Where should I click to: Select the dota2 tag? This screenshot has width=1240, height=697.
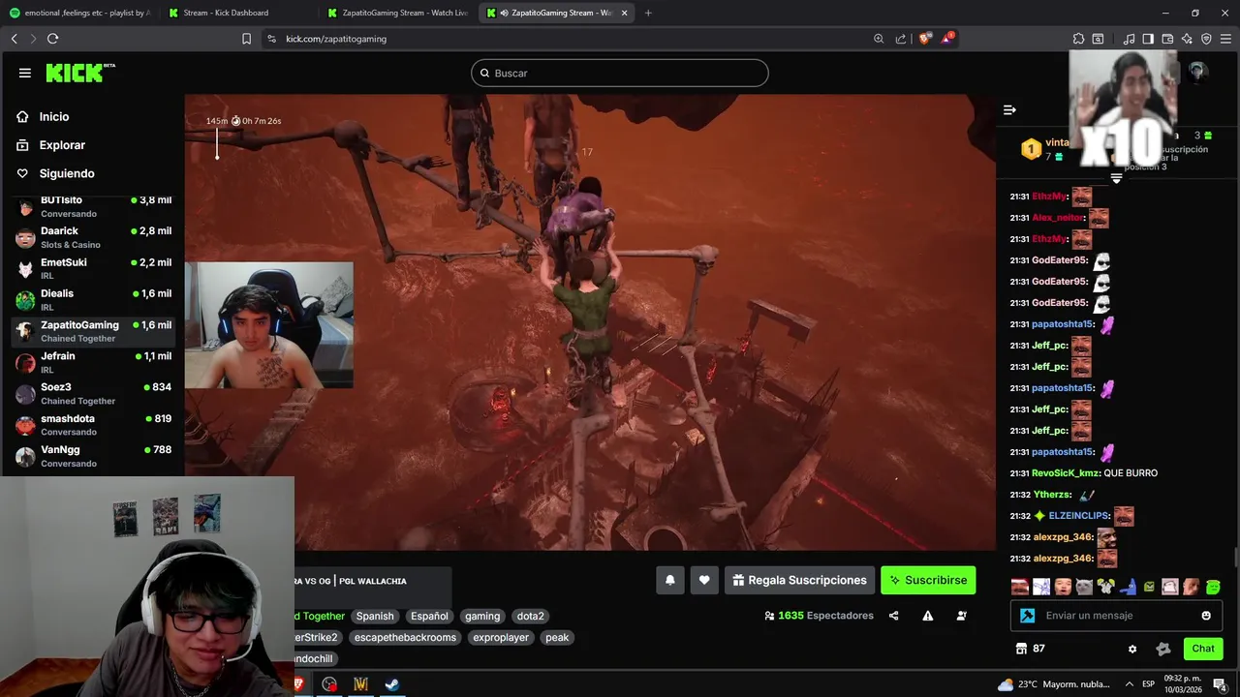click(530, 616)
